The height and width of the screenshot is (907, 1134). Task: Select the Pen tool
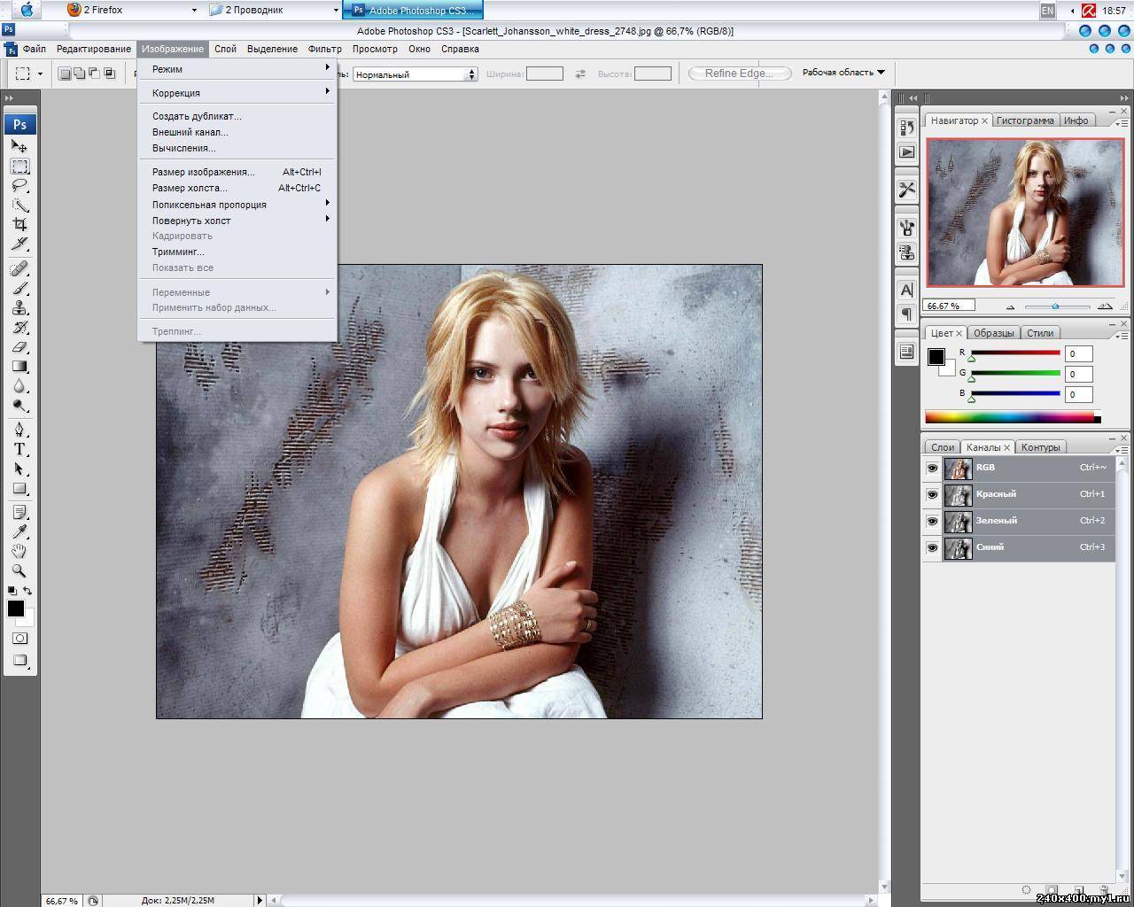[x=19, y=430]
